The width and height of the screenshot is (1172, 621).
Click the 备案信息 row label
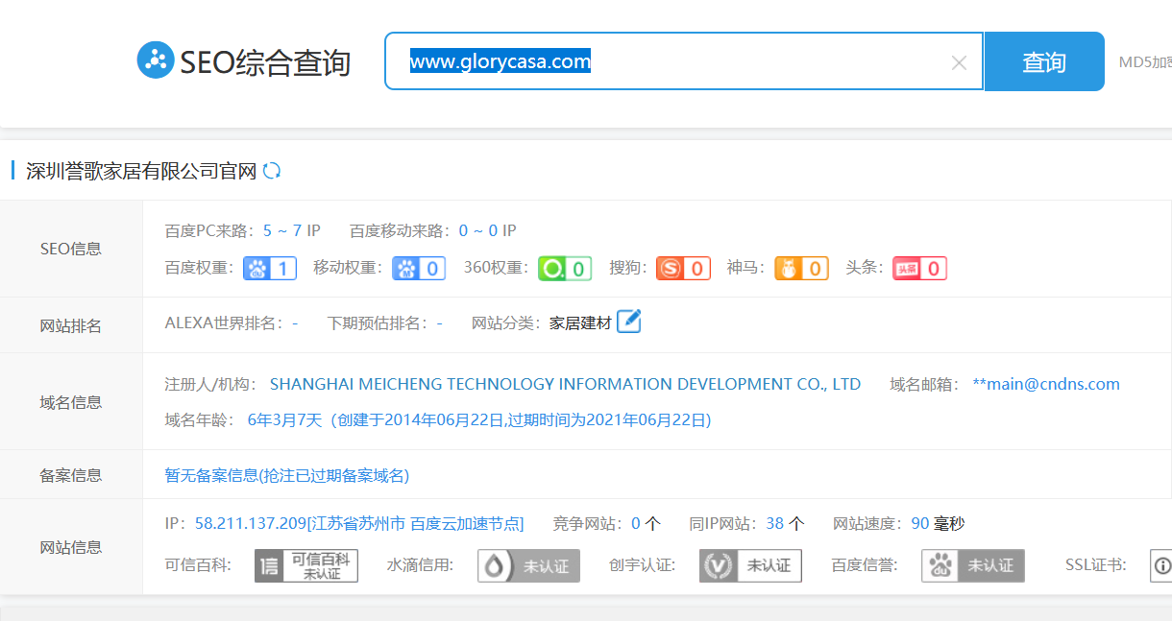[70, 475]
